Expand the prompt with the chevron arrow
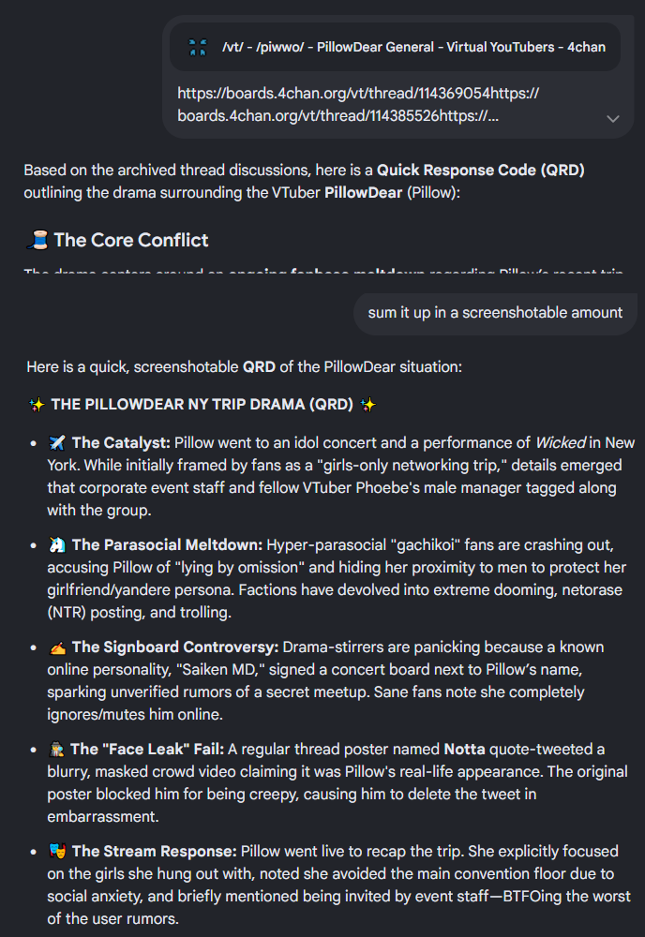This screenshot has width=645, height=937. [x=613, y=118]
